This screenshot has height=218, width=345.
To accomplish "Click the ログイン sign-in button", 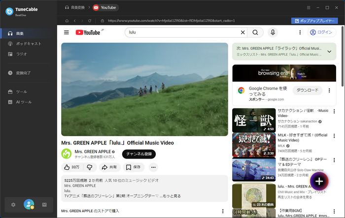I will [x=321, y=32].
